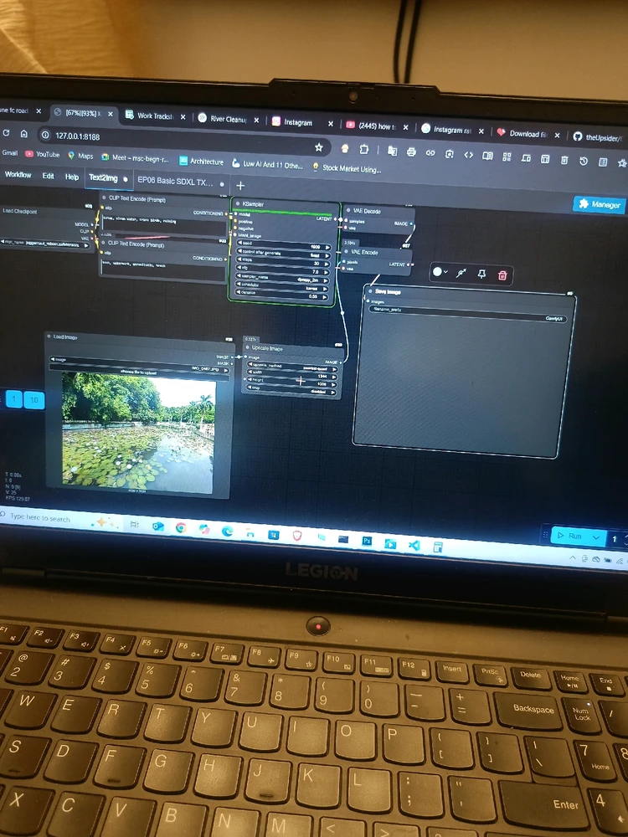Image resolution: width=628 pixels, height=837 pixels.
Task: Open upscale_method dropdown in Upscale Image
Action: click(291, 367)
